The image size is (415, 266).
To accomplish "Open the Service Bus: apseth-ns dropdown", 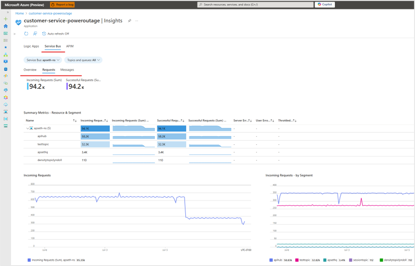I will 43,60.
